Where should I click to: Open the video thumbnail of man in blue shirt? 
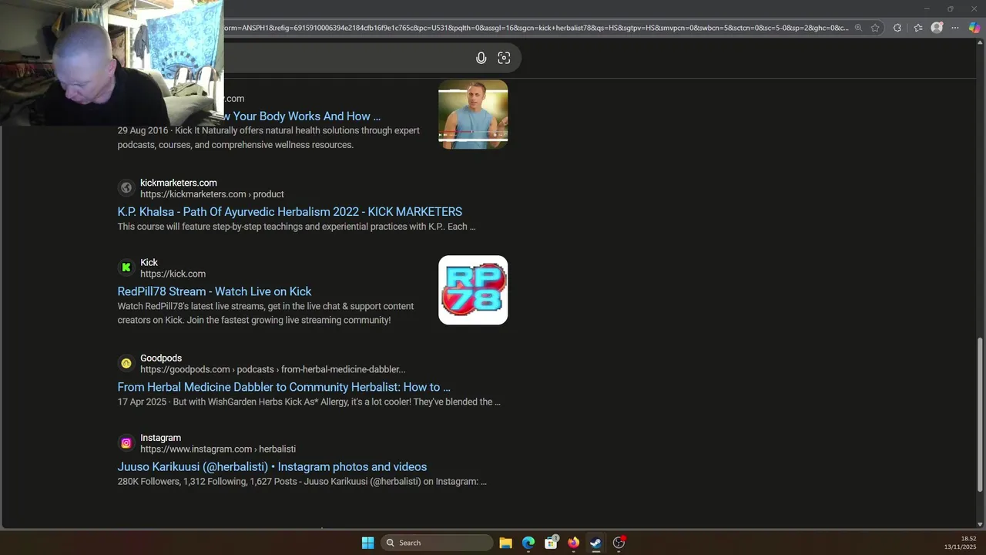[x=473, y=114]
